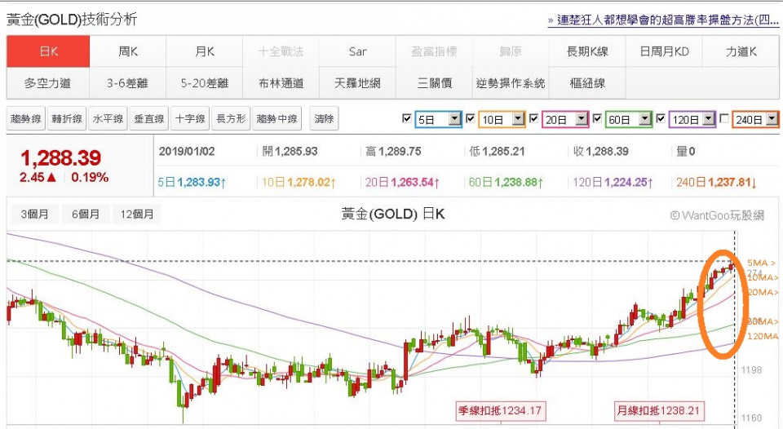
Task: Select the 十字線 crosshair tool
Action: point(190,119)
